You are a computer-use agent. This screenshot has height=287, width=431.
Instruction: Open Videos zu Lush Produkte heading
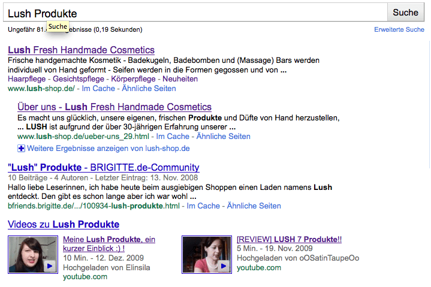(x=64, y=224)
